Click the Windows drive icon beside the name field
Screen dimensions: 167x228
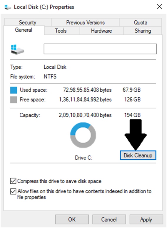(x=17, y=49)
